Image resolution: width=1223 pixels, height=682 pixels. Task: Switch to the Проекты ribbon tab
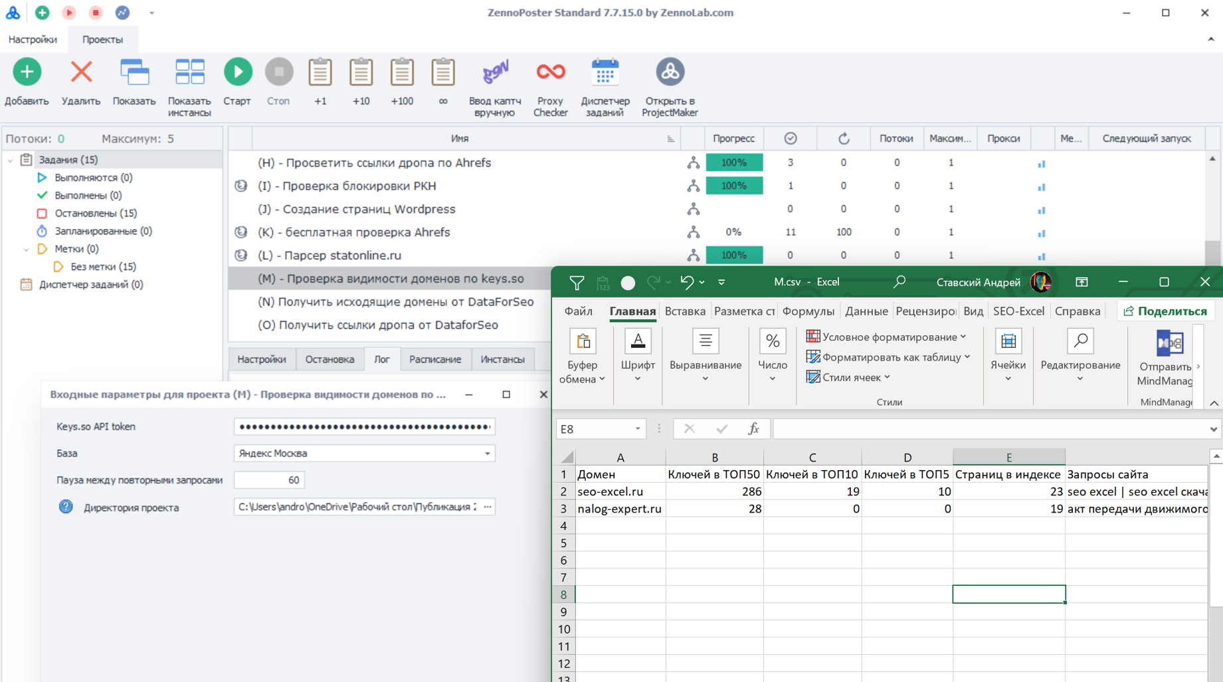pos(102,40)
